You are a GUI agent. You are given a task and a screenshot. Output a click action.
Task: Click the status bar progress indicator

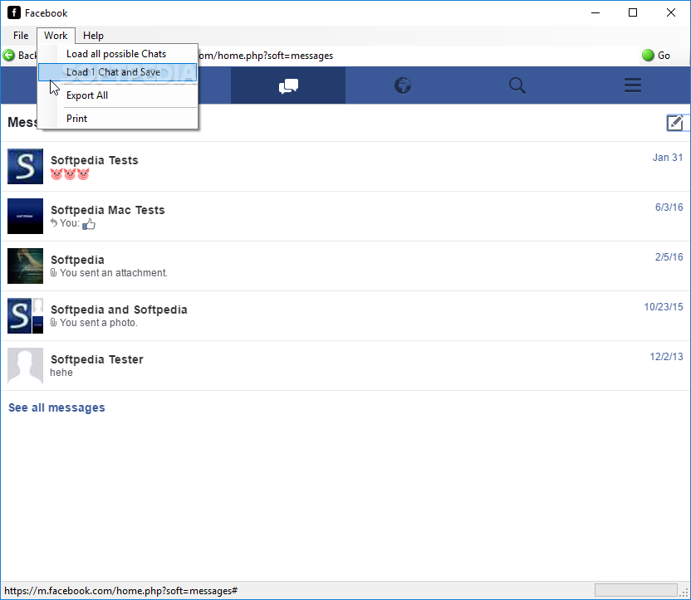click(x=635, y=590)
